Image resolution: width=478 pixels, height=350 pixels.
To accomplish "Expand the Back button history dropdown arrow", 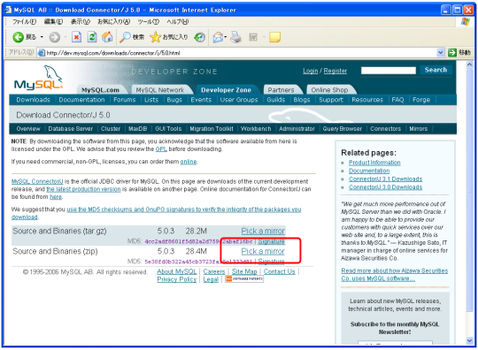I will pyautogui.click(x=42, y=37).
